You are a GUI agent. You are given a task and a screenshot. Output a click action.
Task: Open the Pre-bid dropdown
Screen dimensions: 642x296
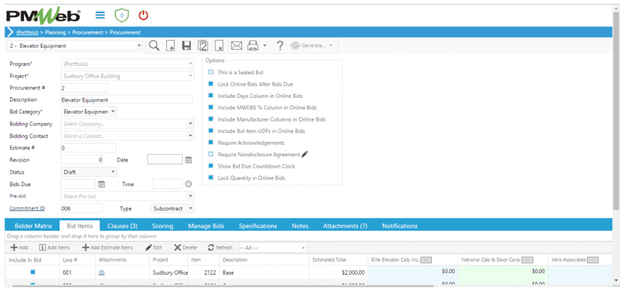click(x=190, y=196)
